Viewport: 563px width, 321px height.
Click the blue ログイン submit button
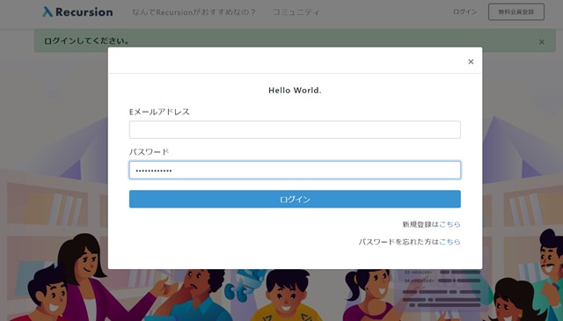click(295, 199)
